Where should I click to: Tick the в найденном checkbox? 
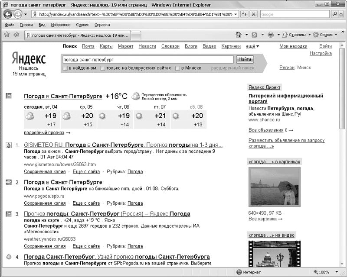tap(65, 68)
